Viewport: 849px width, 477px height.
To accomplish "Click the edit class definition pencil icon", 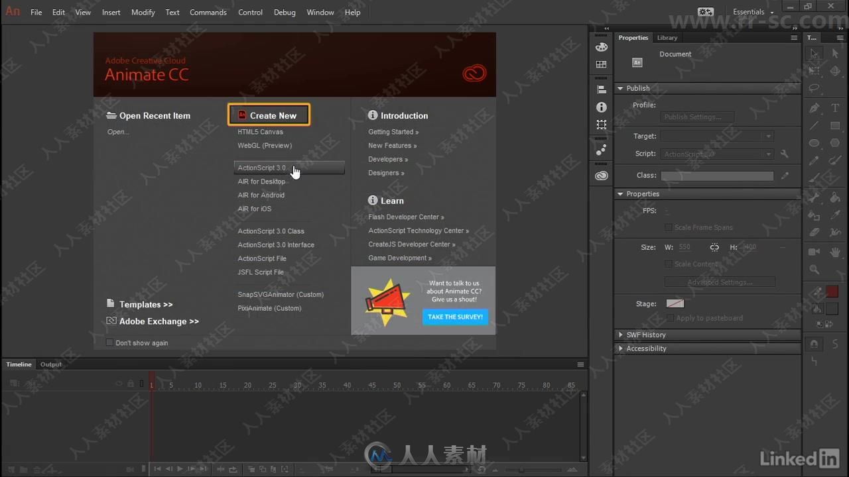I will click(x=785, y=176).
